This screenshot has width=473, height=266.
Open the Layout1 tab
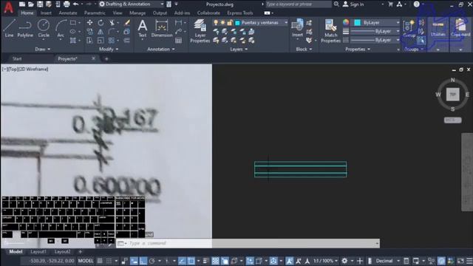38,251
